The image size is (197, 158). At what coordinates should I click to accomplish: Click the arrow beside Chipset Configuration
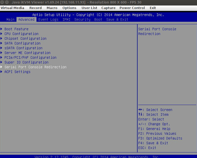(x=1, y=38)
